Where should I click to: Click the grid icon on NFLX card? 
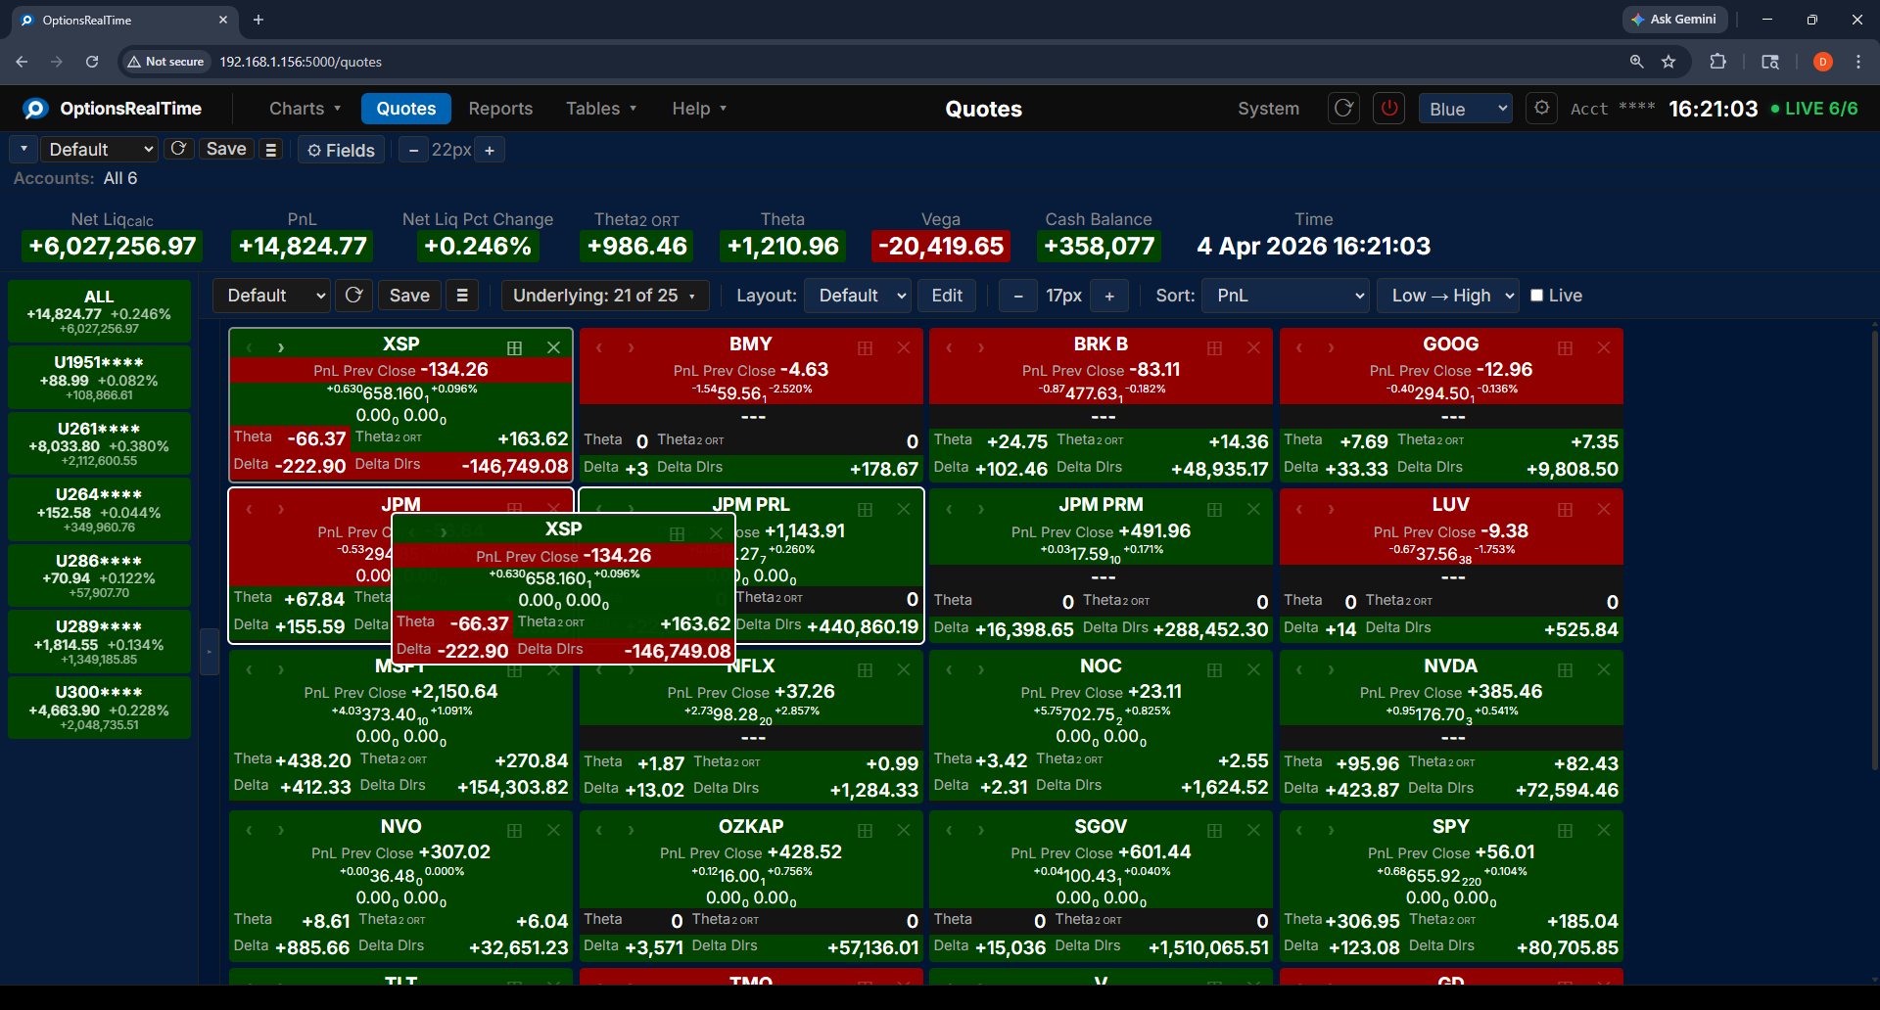pyautogui.click(x=865, y=669)
